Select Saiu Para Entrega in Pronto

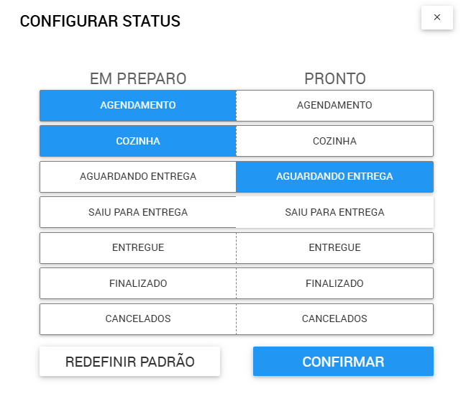point(334,212)
